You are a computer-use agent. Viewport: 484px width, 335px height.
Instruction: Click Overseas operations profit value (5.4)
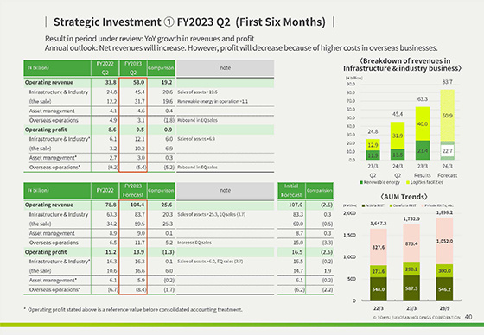pyautogui.click(x=141, y=167)
